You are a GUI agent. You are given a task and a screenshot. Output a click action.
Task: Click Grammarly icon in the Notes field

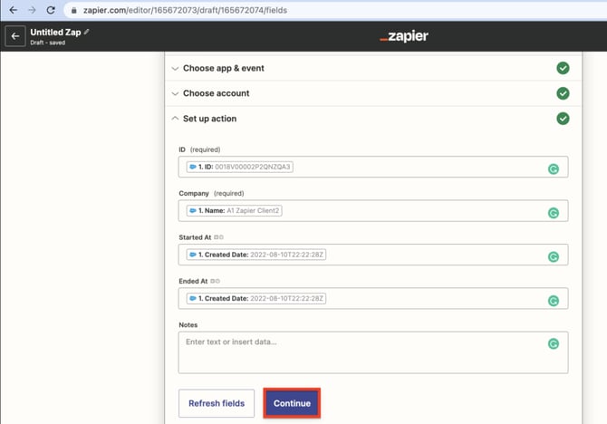coord(554,343)
